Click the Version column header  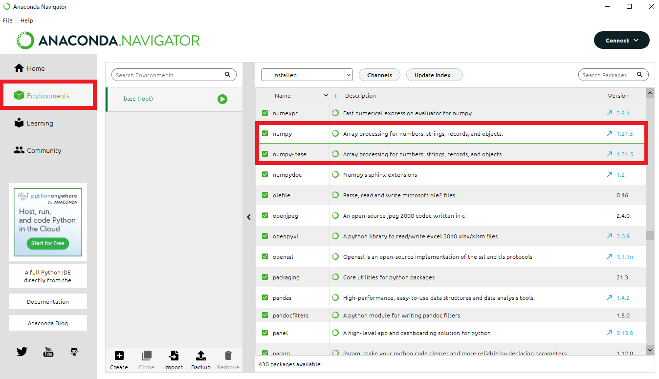tap(618, 96)
